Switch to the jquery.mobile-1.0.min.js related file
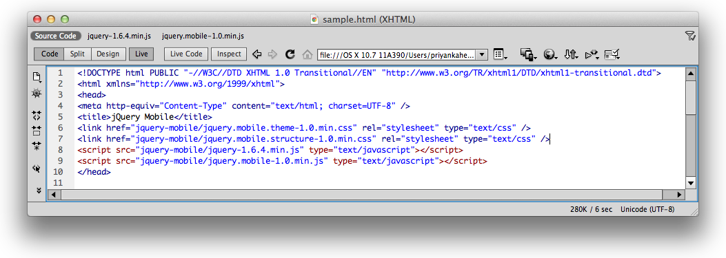Image resolution: width=726 pixels, height=258 pixels. [x=203, y=36]
